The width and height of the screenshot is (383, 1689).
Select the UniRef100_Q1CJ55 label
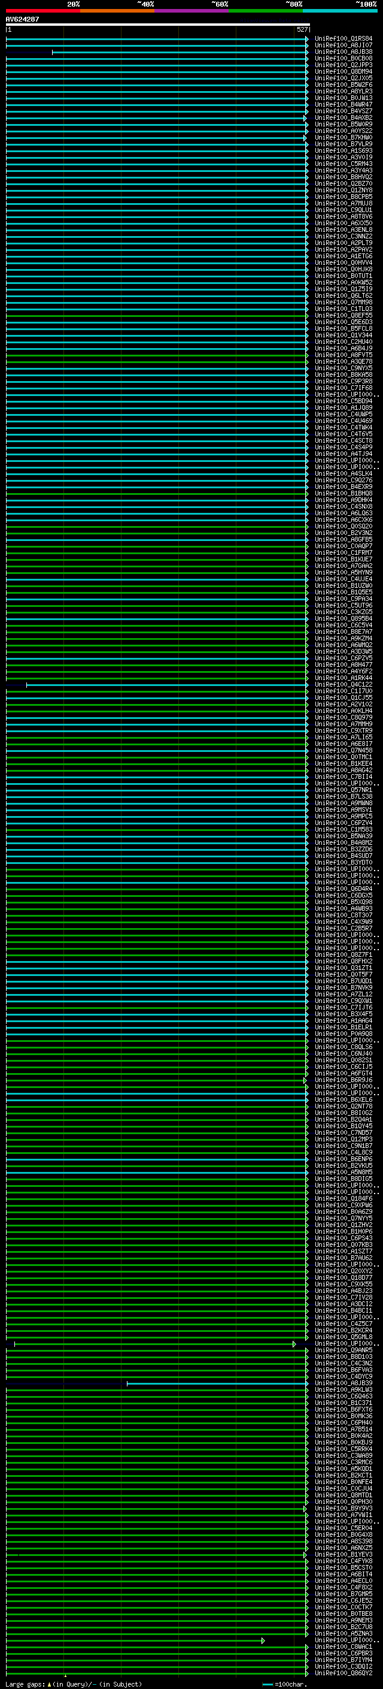click(x=343, y=697)
